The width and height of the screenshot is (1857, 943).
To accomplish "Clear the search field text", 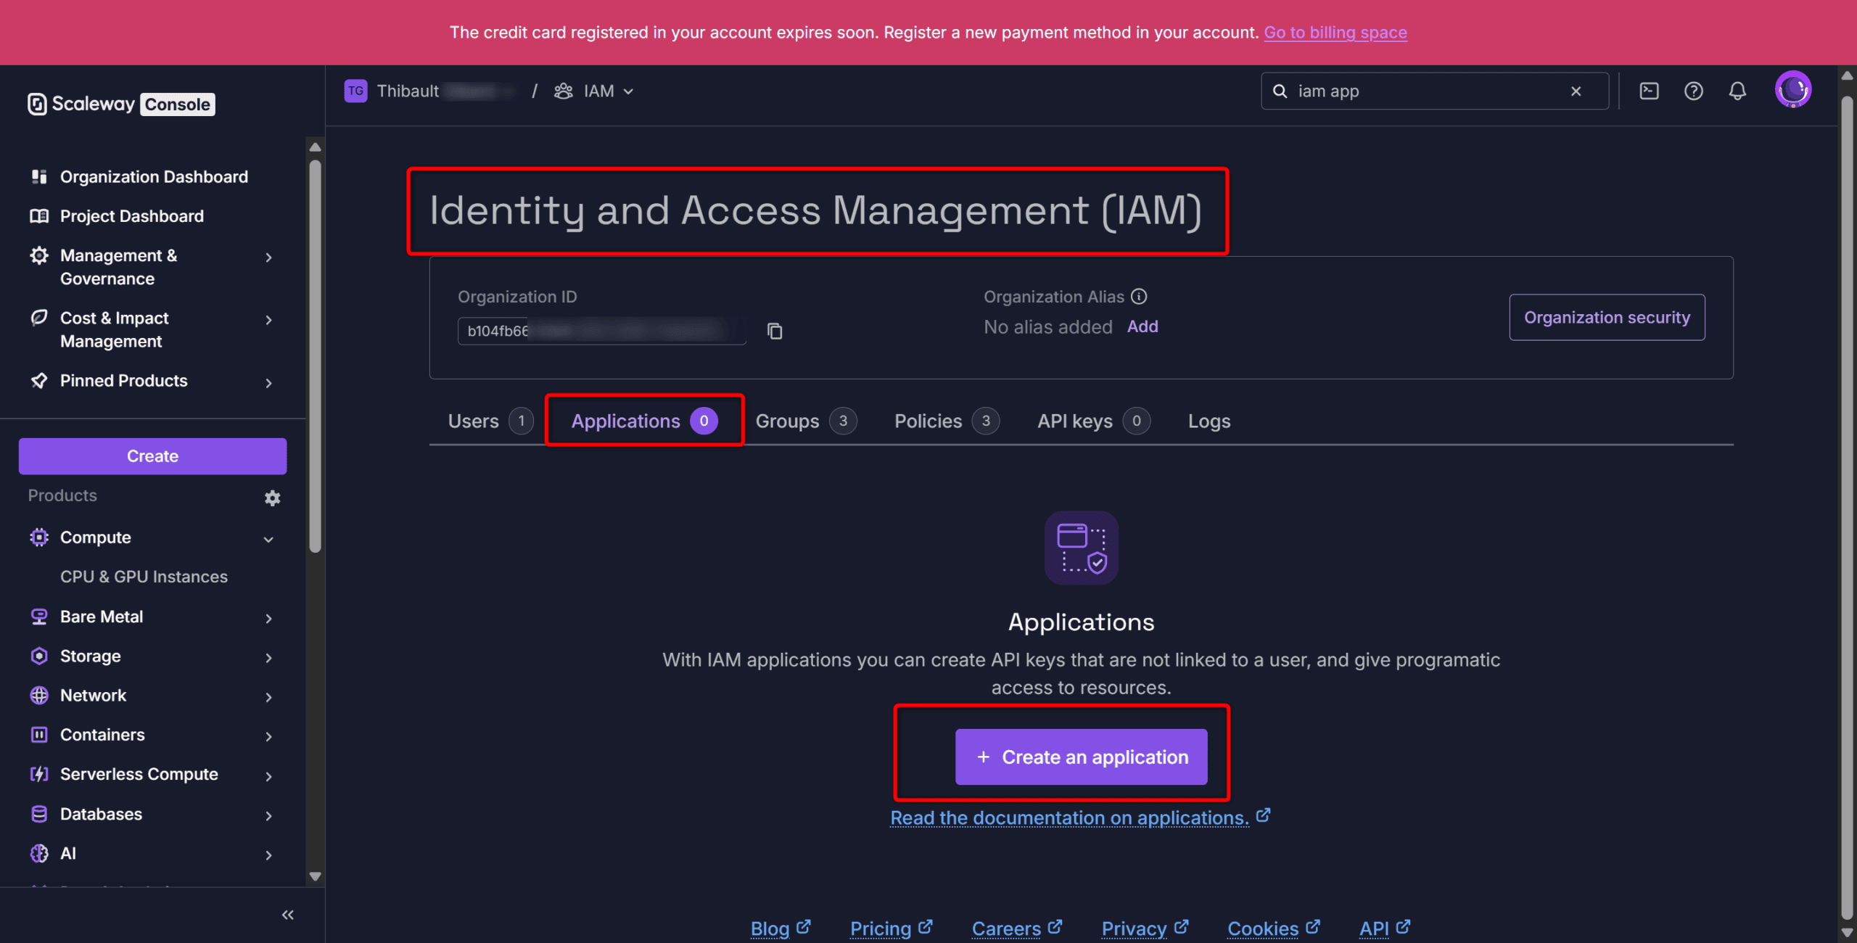I will [1576, 91].
